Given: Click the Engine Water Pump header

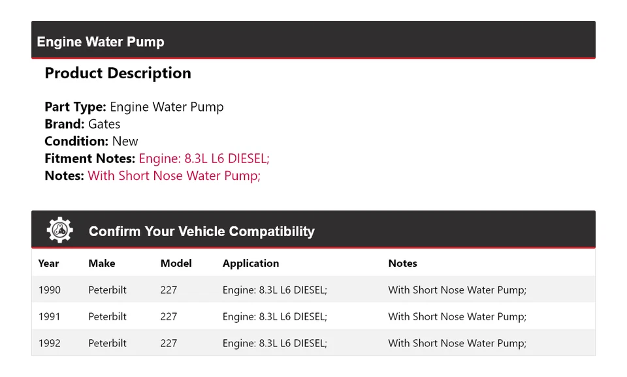Looking at the screenshot, I should click(101, 42).
